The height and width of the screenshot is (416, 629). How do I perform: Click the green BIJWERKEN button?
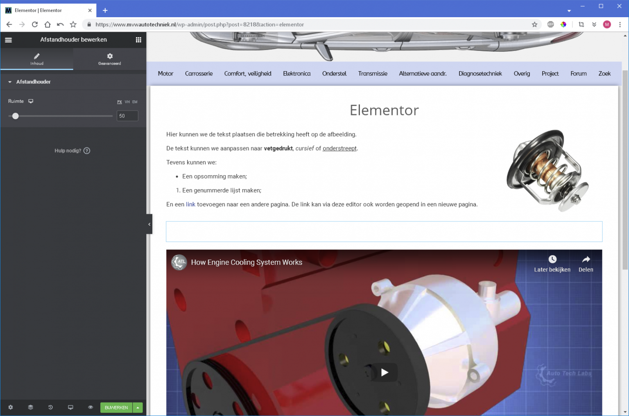click(116, 407)
